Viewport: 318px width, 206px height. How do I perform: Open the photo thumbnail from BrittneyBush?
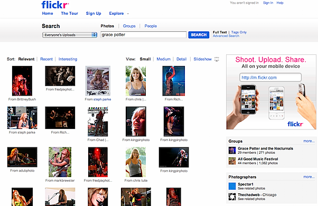tap(22, 81)
